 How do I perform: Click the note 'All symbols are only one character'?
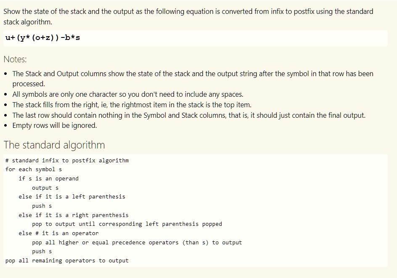pos(127,95)
